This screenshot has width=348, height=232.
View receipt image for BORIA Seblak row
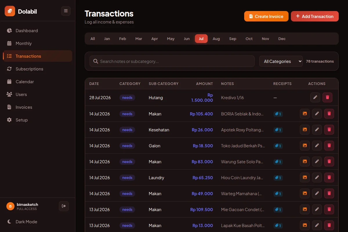(305, 114)
